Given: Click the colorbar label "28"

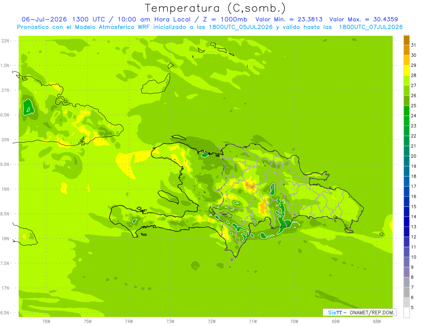Looking at the screenshot, I should point(414,75).
